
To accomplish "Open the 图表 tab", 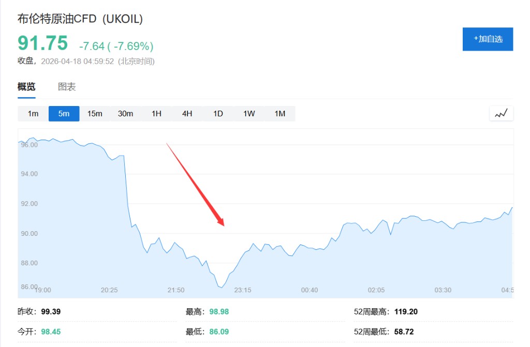I will (67, 87).
